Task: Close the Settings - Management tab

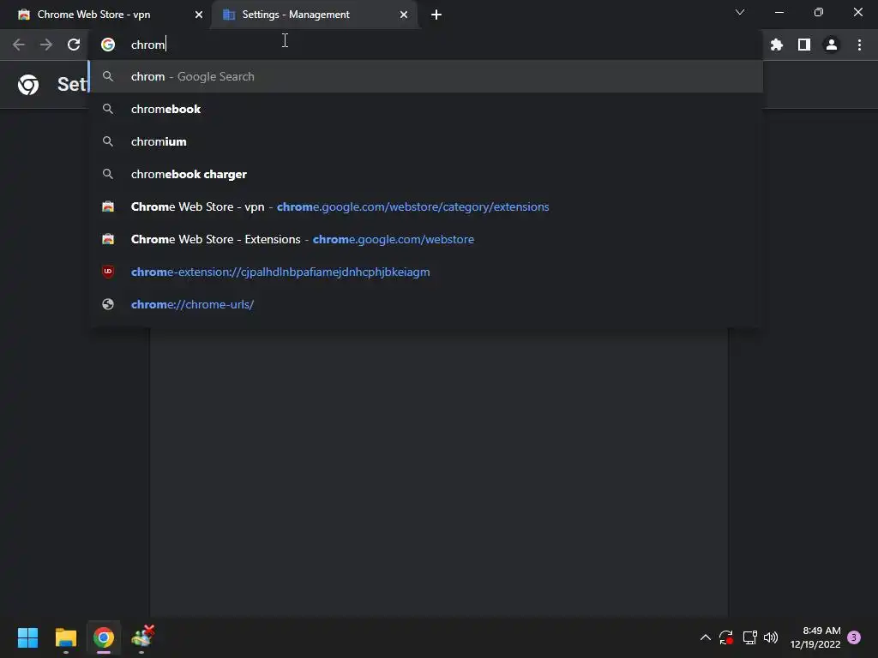Action: pyautogui.click(x=404, y=15)
